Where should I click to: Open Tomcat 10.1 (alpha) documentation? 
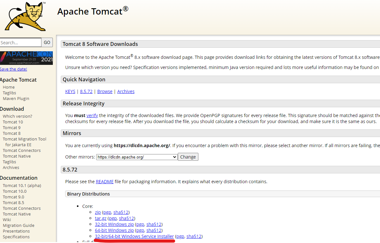[x=22, y=185]
